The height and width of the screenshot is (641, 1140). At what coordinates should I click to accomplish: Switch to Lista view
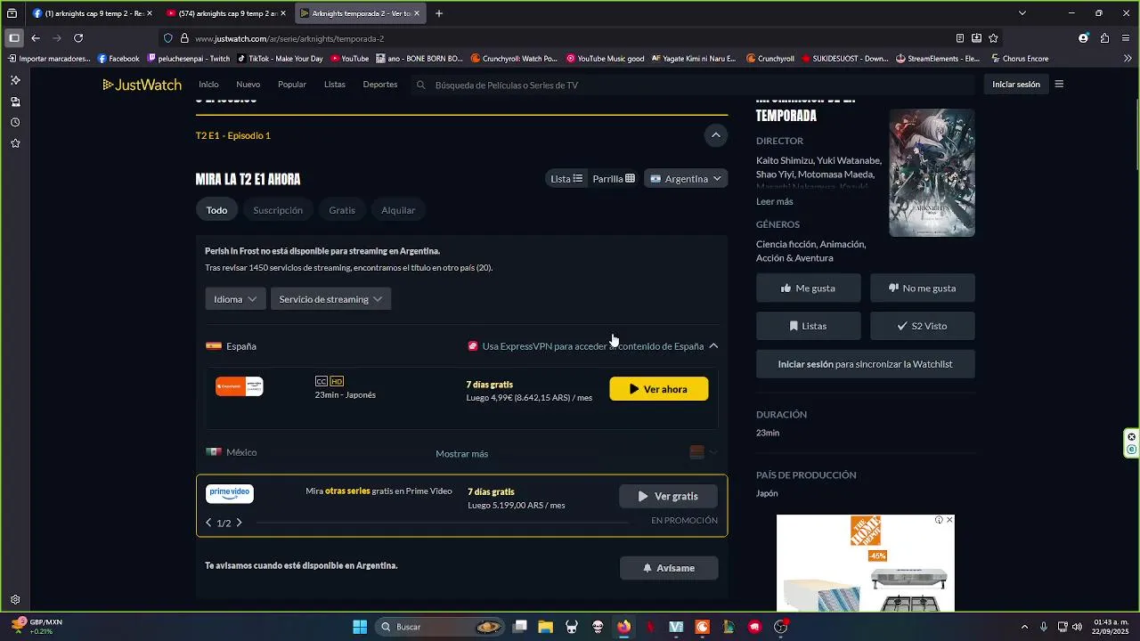point(566,179)
